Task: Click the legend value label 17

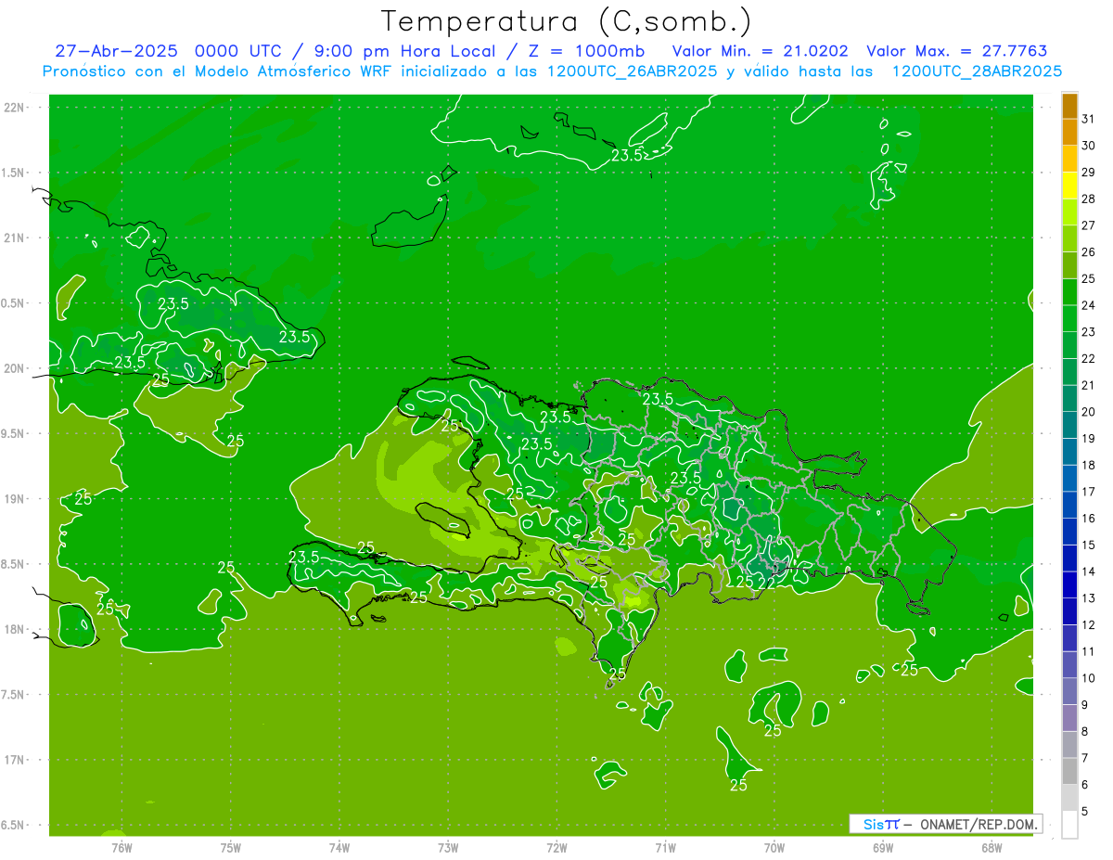Action: click(x=1089, y=492)
